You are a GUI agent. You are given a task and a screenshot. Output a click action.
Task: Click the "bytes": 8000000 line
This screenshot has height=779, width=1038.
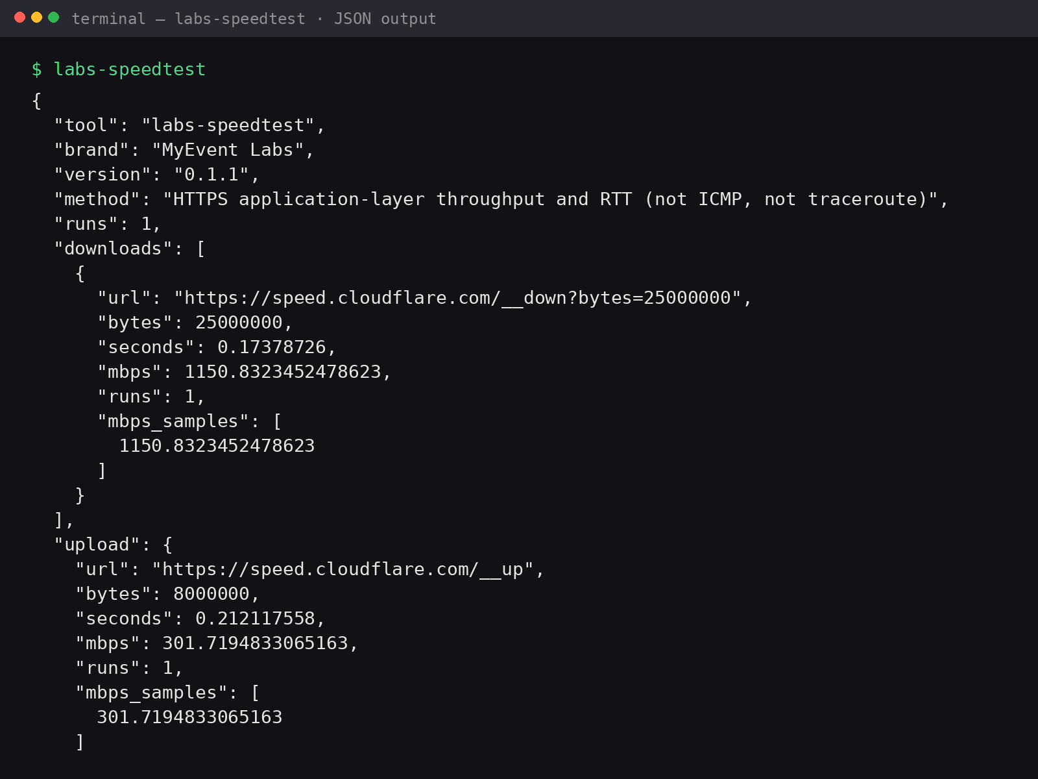pos(168,594)
